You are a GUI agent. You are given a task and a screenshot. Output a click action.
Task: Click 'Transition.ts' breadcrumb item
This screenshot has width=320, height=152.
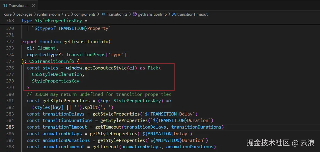(x=117, y=14)
